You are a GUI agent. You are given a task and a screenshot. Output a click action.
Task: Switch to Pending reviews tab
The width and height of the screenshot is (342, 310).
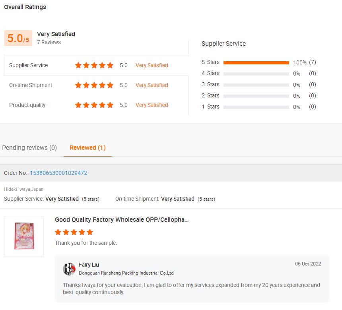tap(29, 148)
